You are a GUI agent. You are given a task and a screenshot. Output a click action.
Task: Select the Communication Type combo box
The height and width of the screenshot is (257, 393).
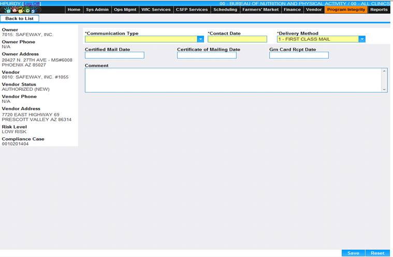144,39
